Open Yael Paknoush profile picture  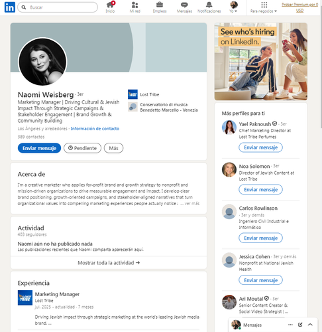(229, 127)
